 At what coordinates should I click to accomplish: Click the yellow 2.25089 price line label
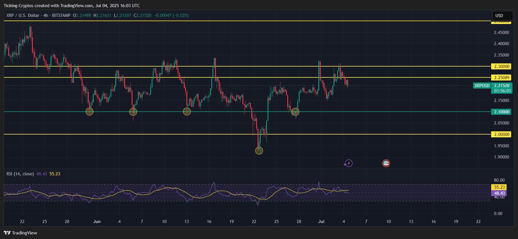point(502,78)
